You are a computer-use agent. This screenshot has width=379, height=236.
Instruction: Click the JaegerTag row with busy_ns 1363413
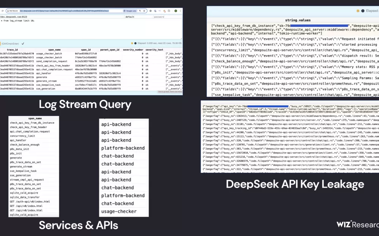tap(291, 116)
